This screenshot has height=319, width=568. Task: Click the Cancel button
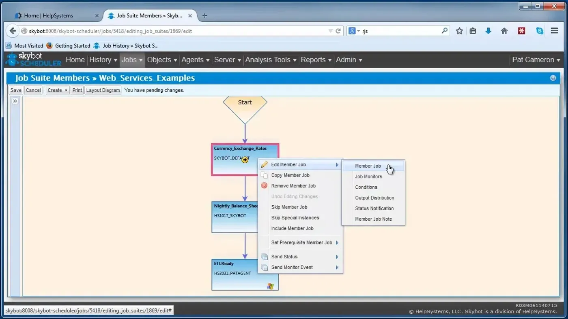point(33,90)
